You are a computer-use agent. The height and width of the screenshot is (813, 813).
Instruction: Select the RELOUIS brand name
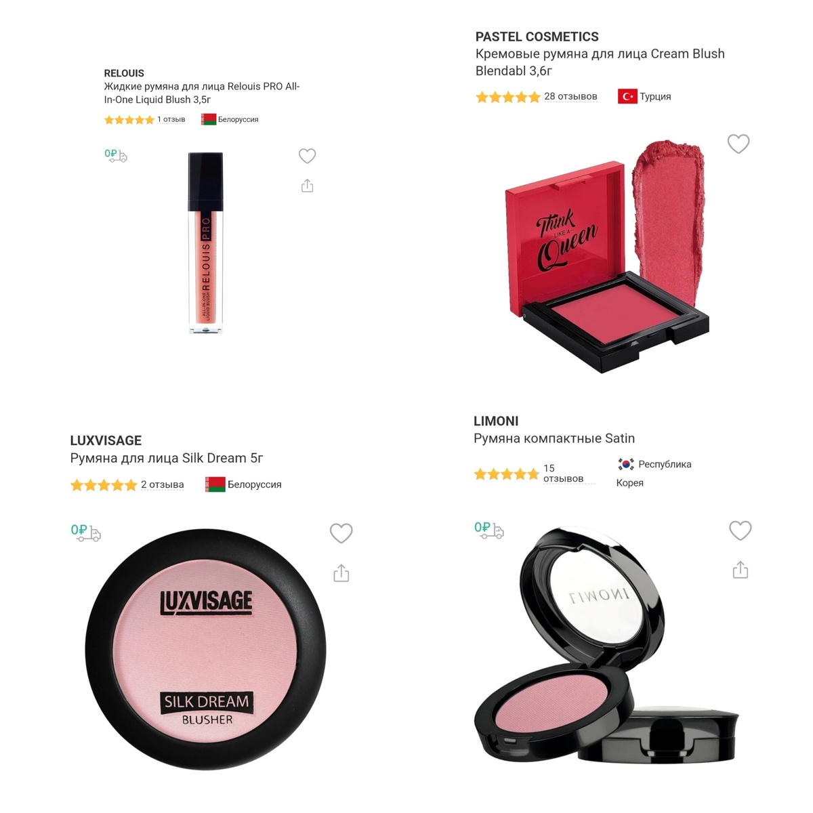pyautogui.click(x=124, y=73)
